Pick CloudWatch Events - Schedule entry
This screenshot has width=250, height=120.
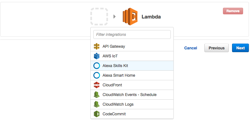coord(129,95)
